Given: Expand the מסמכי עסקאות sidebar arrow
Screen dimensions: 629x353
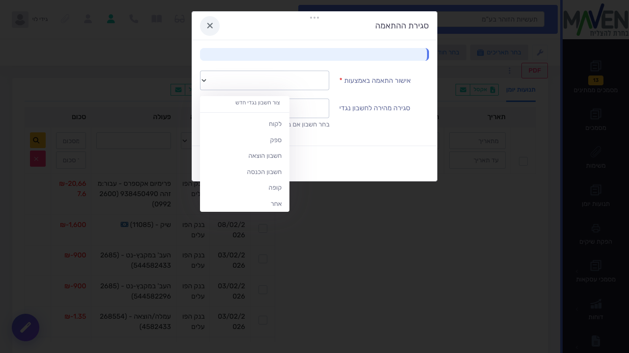Looking at the screenshot, I should pos(577,271).
